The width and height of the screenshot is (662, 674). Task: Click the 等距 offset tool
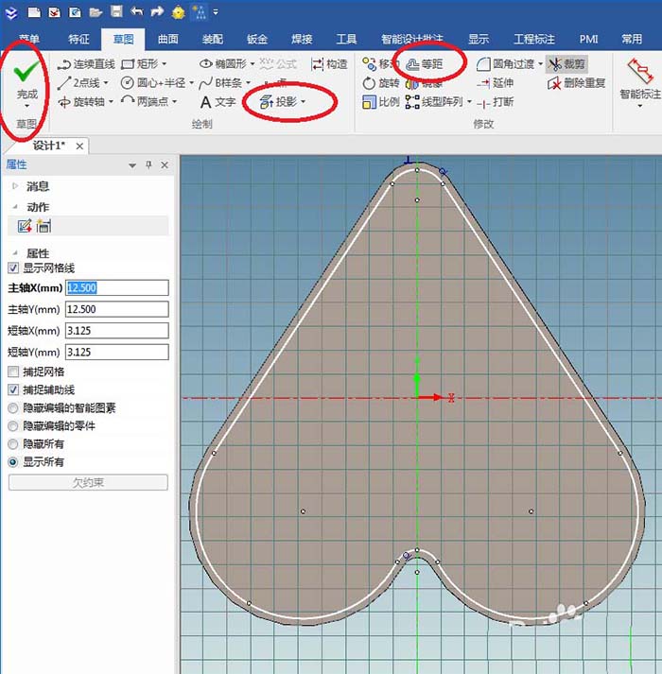coord(425,64)
